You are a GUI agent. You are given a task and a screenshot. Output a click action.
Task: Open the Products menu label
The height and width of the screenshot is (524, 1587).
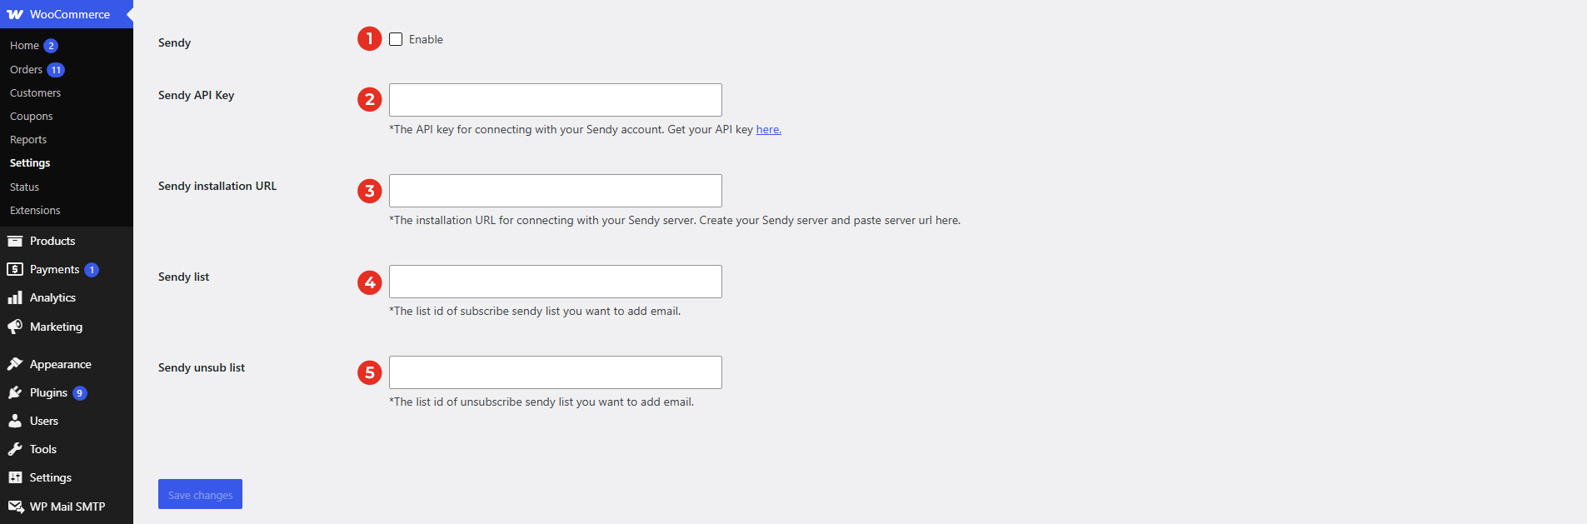[52, 241]
